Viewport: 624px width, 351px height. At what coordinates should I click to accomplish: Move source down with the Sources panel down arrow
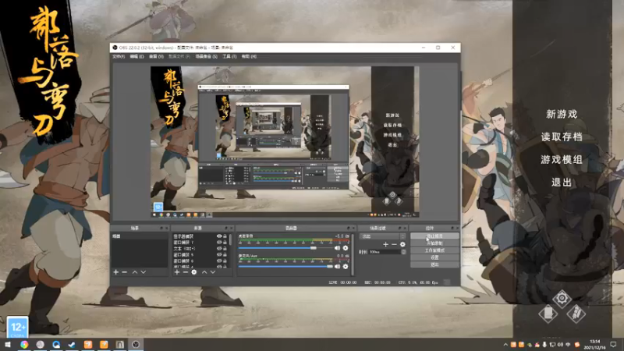tap(213, 272)
